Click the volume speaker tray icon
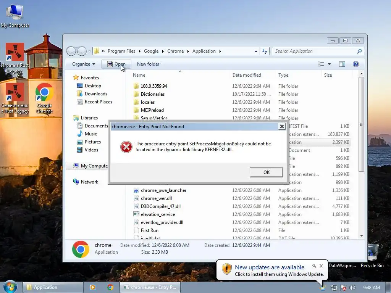Viewport: 391px width, 293px height. pyautogui.click(x=352, y=288)
